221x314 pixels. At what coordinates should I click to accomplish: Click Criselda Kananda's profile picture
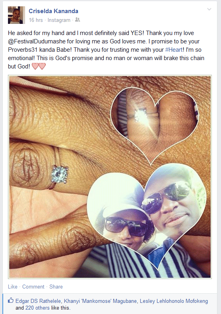(16, 15)
